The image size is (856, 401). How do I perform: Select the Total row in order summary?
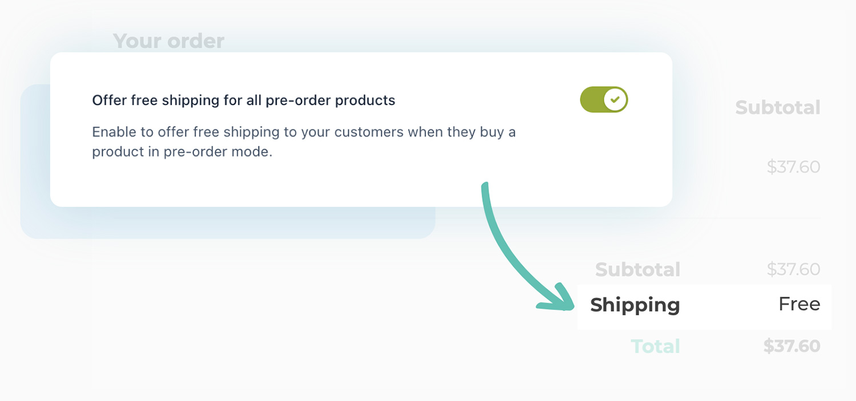[655, 346]
